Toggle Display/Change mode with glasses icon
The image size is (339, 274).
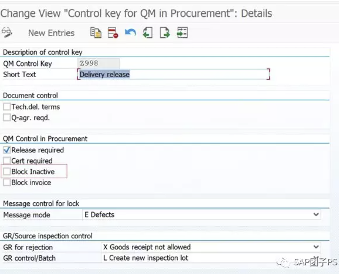[x=7, y=32]
